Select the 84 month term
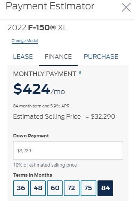The image size is (135, 201). [x=105, y=188]
